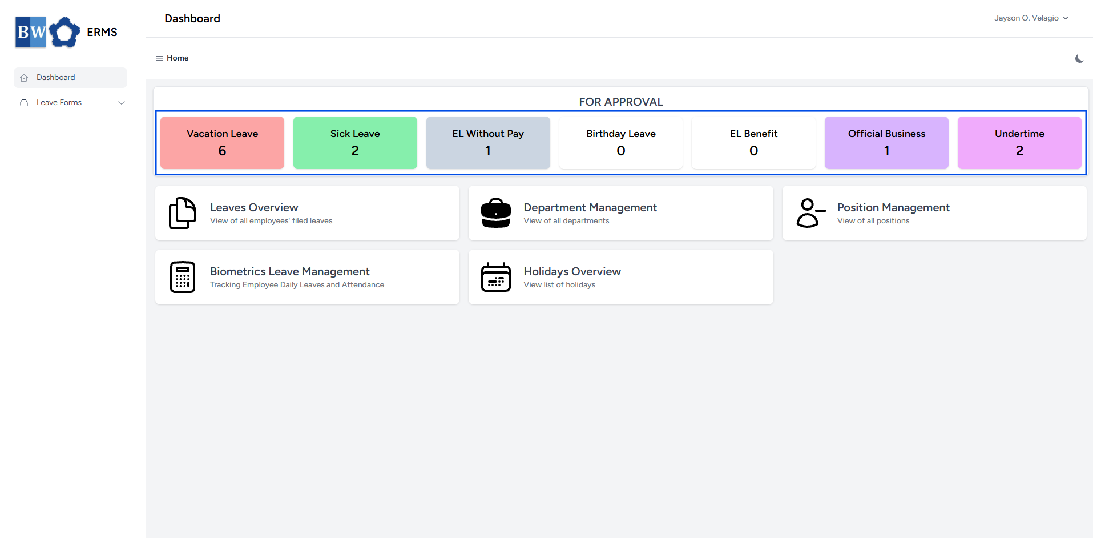Click the Holidays Overview calendar icon
Viewport: 1093px width, 538px height.
496,277
